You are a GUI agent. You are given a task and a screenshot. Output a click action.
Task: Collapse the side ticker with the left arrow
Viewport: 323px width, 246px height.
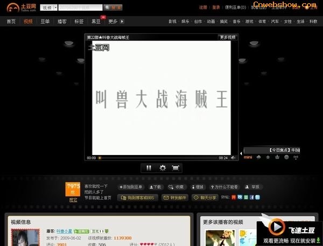tap(241, 153)
